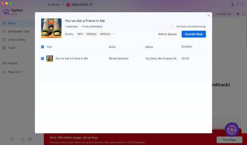Click the Toy Story album cover
The width and height of the screenshot is (247, 145).
tap(51, 28)
